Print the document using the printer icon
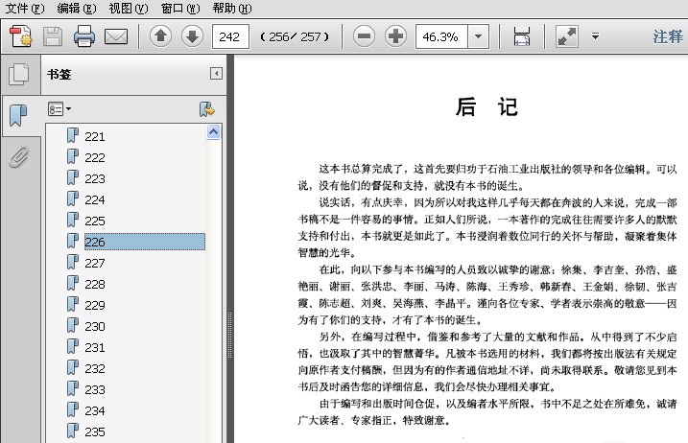 point(84,37)
